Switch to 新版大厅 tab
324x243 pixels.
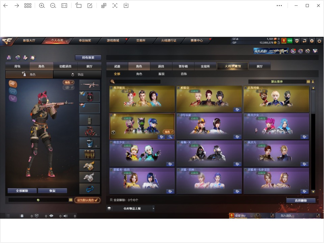click(x=29, y=40)
